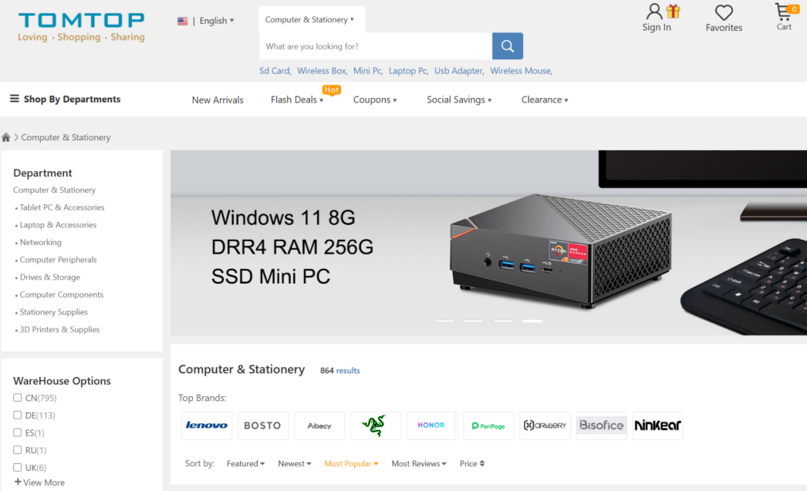Go to fourth banner slide indicator
This screenshot has height=491, width=807.
(532, 321)
